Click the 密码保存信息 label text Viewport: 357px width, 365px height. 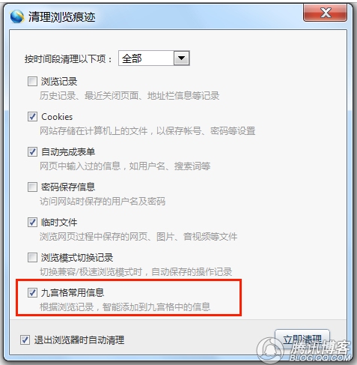(x=68, y=187)
